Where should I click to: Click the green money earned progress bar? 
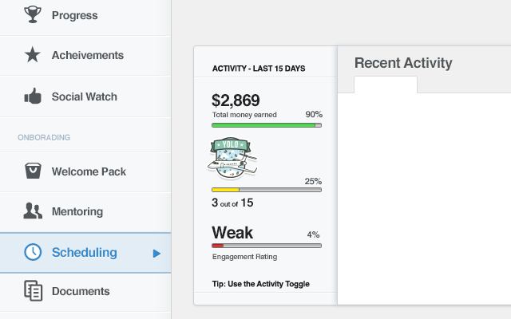pos(266,125)
